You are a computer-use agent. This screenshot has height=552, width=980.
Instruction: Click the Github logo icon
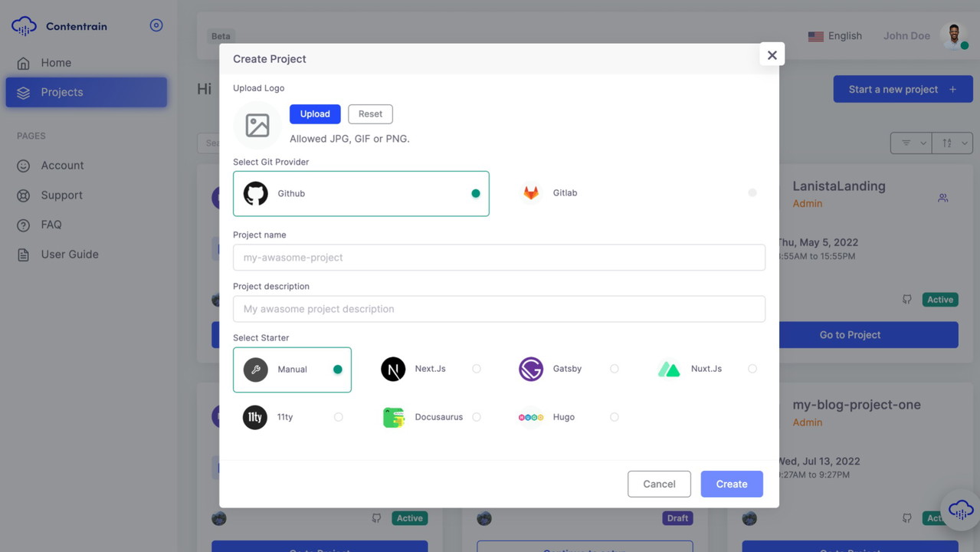point(256,193)
